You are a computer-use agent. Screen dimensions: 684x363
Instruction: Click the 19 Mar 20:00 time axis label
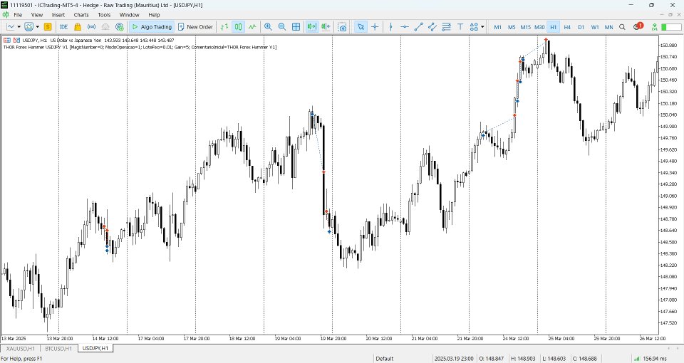(333, 339)
